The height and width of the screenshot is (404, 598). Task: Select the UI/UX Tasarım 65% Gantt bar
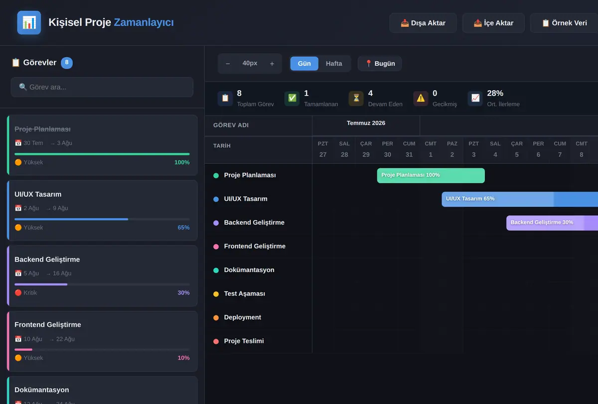click(520, 199)
